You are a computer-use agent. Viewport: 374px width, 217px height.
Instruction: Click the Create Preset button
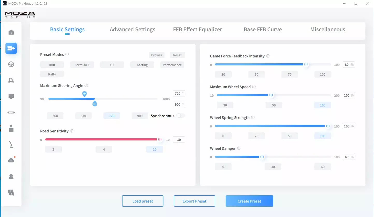tap(249, 201)
